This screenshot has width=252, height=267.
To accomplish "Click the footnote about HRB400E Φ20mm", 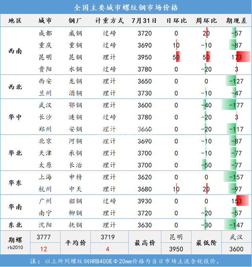I will (x=125, y=261).
